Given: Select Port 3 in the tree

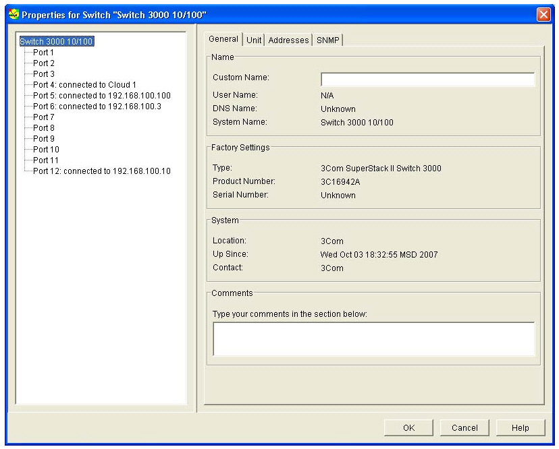Looking at the screenshot, I should click(44, 74).
